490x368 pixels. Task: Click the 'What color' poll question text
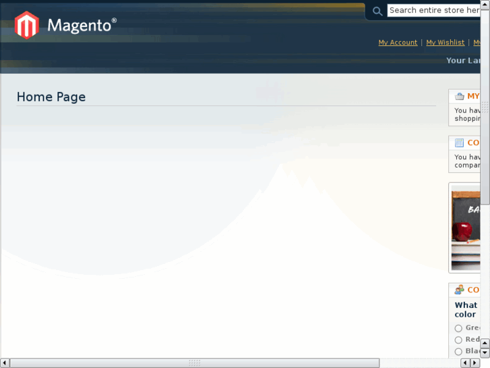pyautogui.click(x=466, y=309)
